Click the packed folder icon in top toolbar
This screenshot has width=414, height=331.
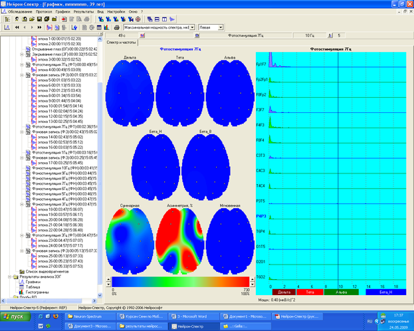pos(54,19)
